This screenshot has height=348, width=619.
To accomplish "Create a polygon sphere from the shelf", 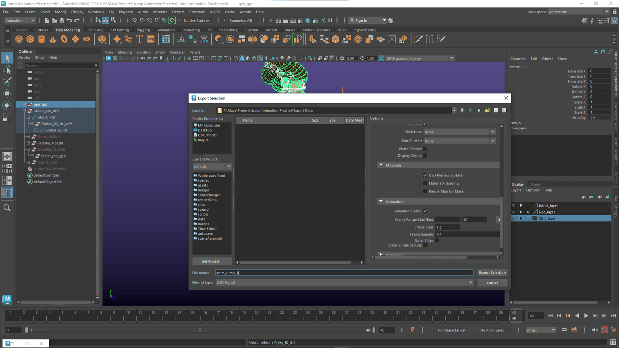I will click(x=19, y=39).
